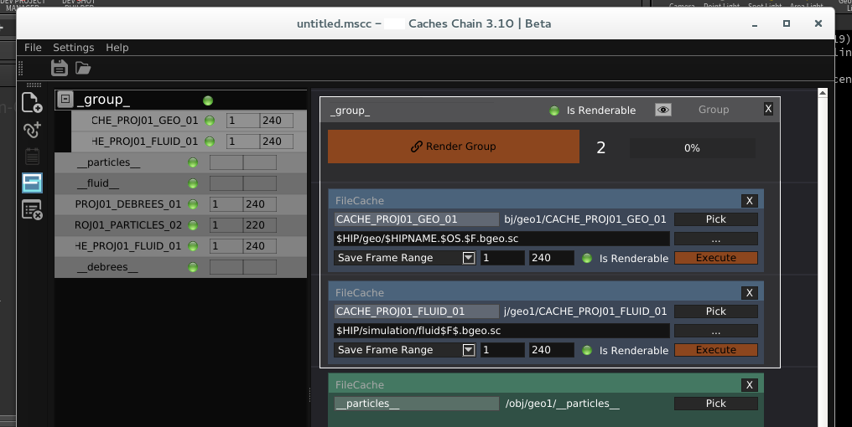Click the save file icon in the toolbar
The image size is (852, 427).
pyautogui.click(x=59, y=68)
